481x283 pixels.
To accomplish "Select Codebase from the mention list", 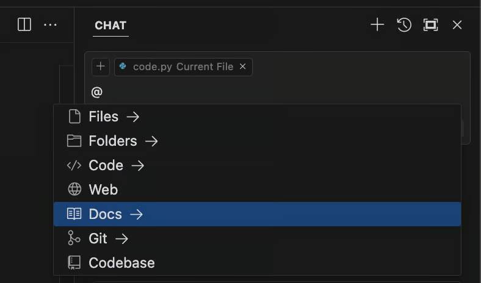I will [x=121, y=263].
